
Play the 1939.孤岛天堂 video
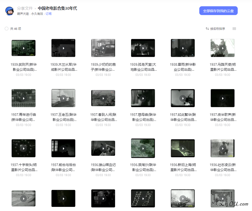click(x=143, y=48)
